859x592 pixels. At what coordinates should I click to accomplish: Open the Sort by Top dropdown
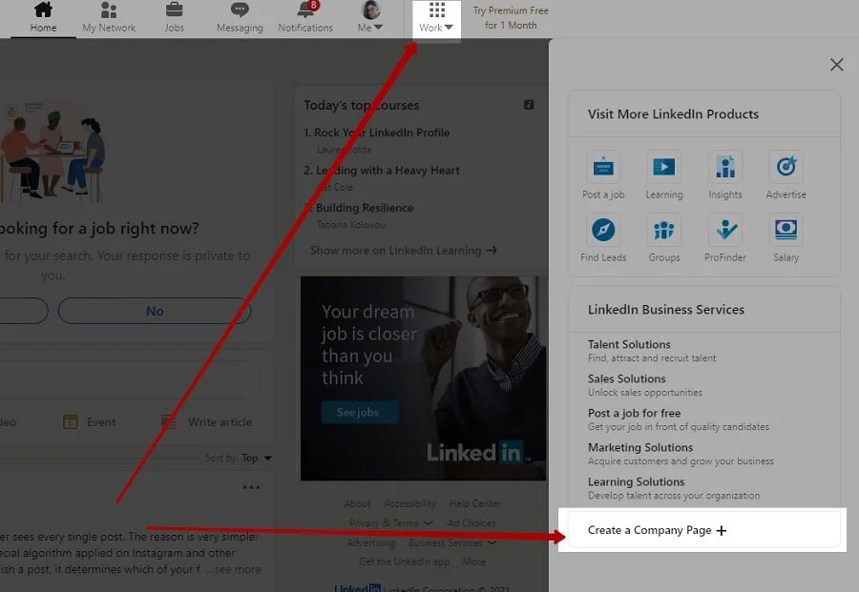click(256, 459)
